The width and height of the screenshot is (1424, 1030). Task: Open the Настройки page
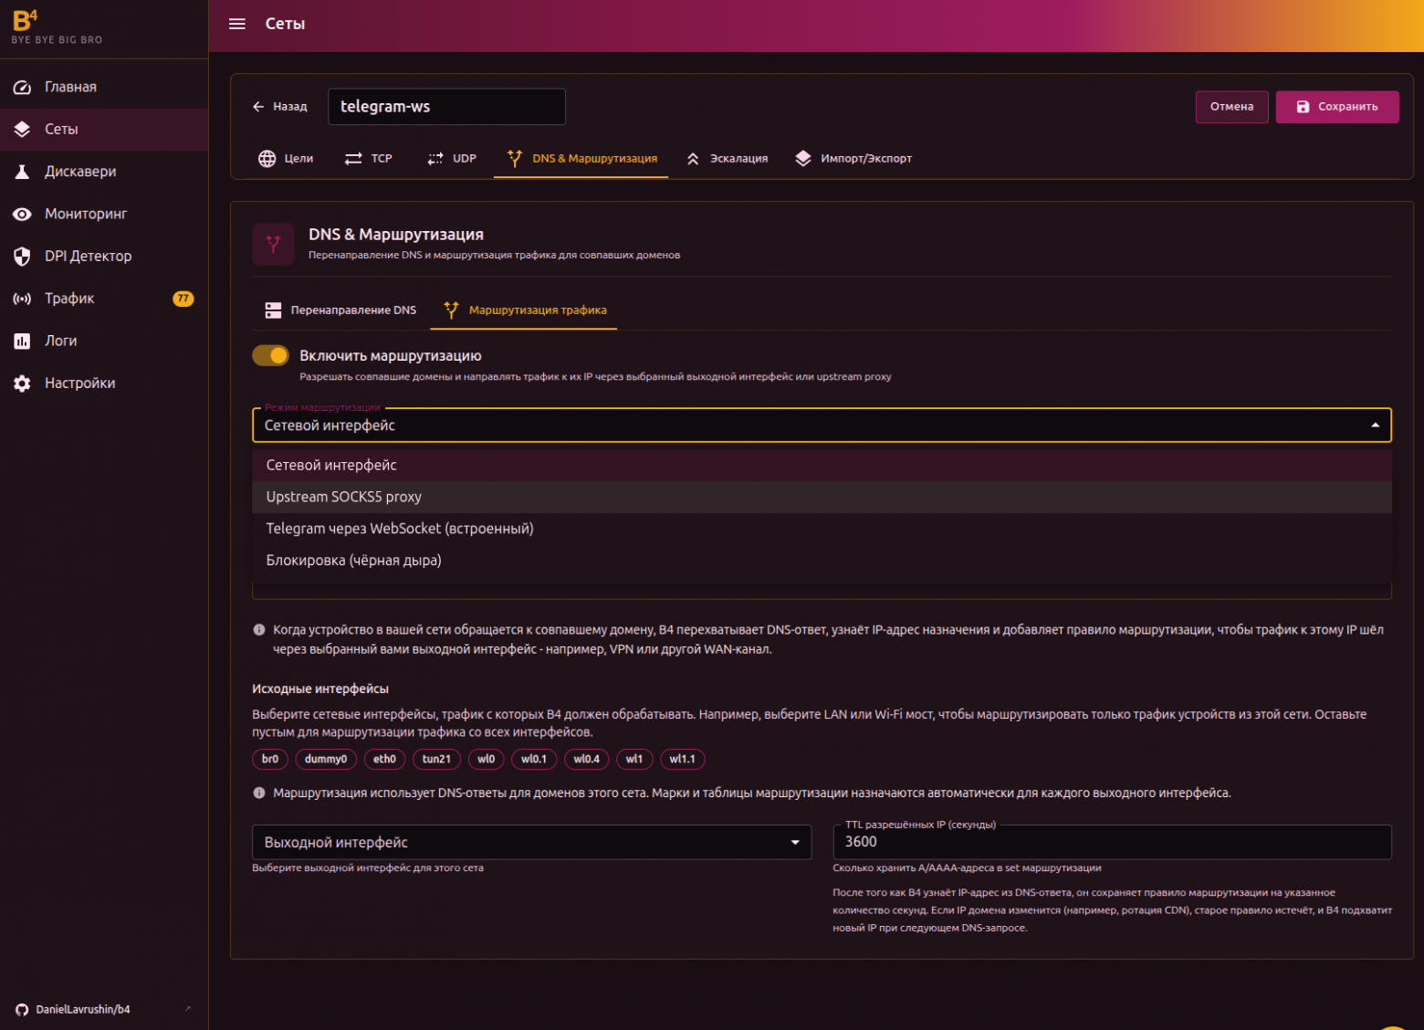(x=104, y=384)
